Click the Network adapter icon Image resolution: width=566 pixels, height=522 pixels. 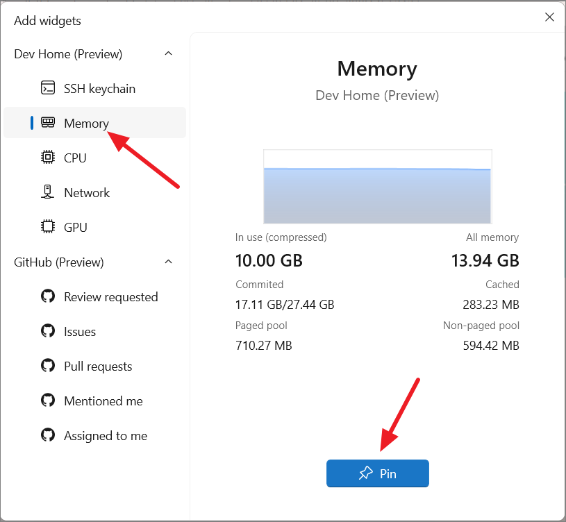click(x=48, y=192)
